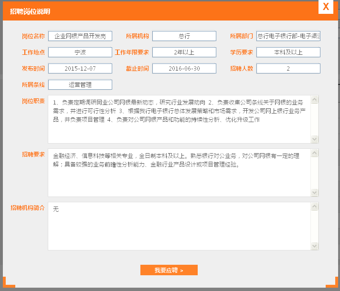Screen dimensions: 340x291
Task: Select the 岗位名称 field showing 企业网银产品开发岗
Action: pos(80,36)
